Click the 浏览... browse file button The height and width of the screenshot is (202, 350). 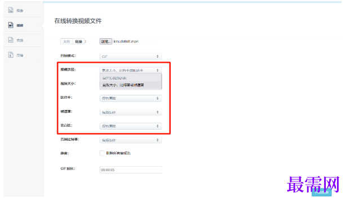point(106,42)
